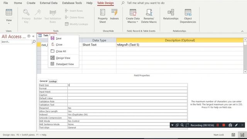Select the Table Design tab
Screen dimensions: 247x139
pos(105,3)
